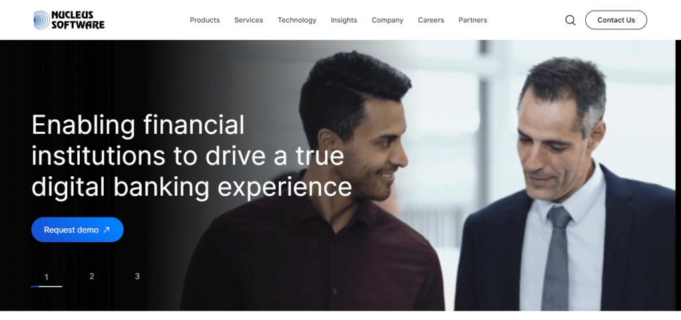The height and width of the screenshot is (320, 681).
Task: Click the slide progress bar under 1
Action: coord(47,287)
